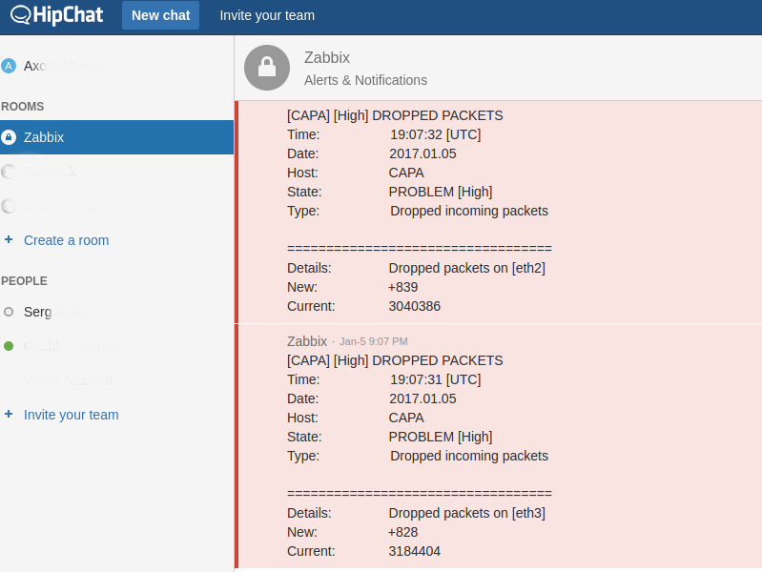Click the New chat button
Screen dimensions: 762x572
(160, 15)
